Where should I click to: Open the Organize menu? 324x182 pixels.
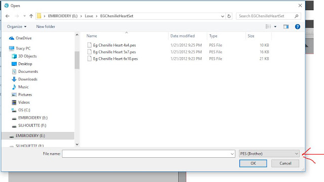tap(17, 26)
